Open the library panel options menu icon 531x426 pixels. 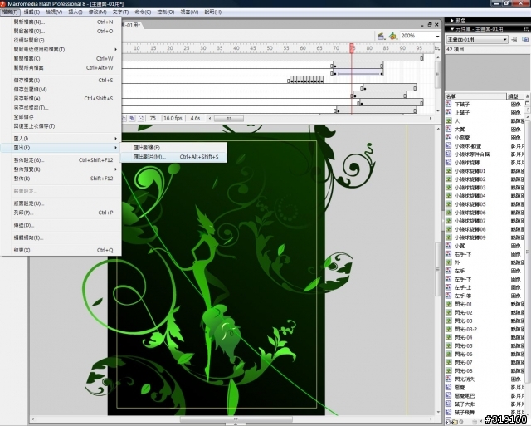click(x=527, y=29)
